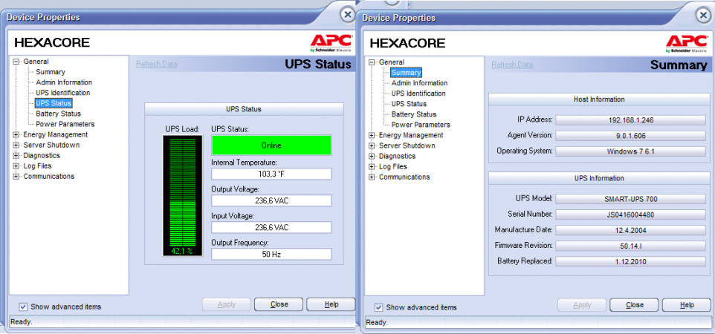Click Battery Replaced value 1.12.2010
This screenshot has height=334, width=715.
(x=630, y=261)
